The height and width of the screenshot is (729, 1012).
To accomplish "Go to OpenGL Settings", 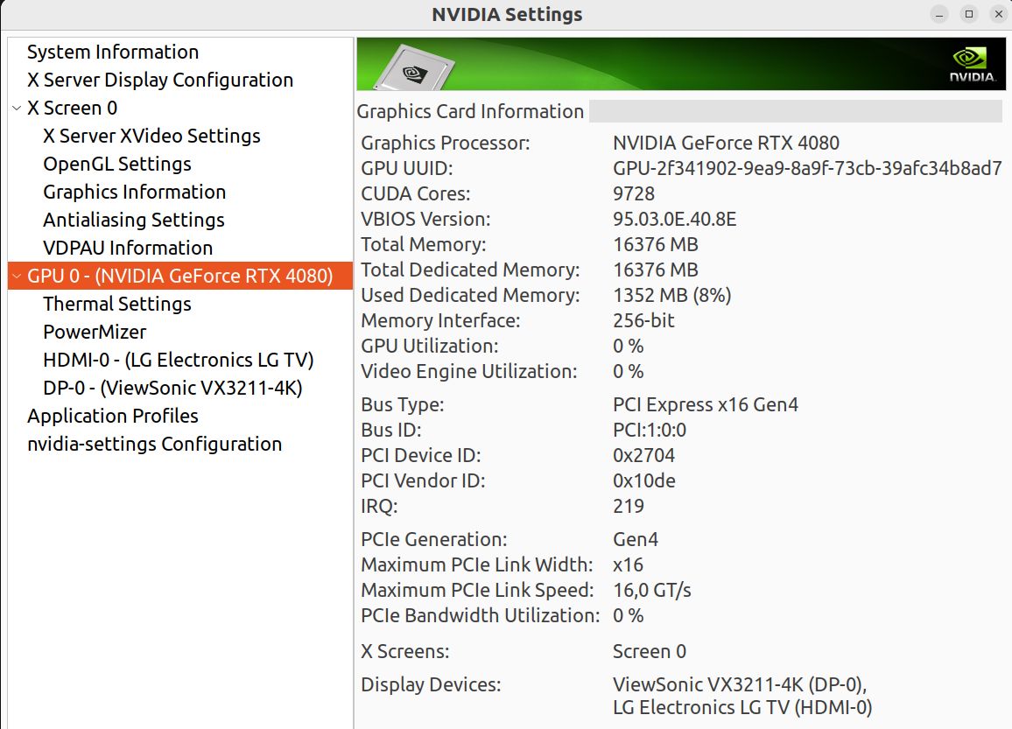I will tap(117, 164).
